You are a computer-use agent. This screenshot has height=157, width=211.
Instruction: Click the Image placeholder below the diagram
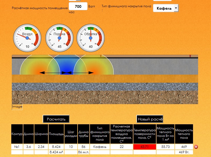coord(17,107)
